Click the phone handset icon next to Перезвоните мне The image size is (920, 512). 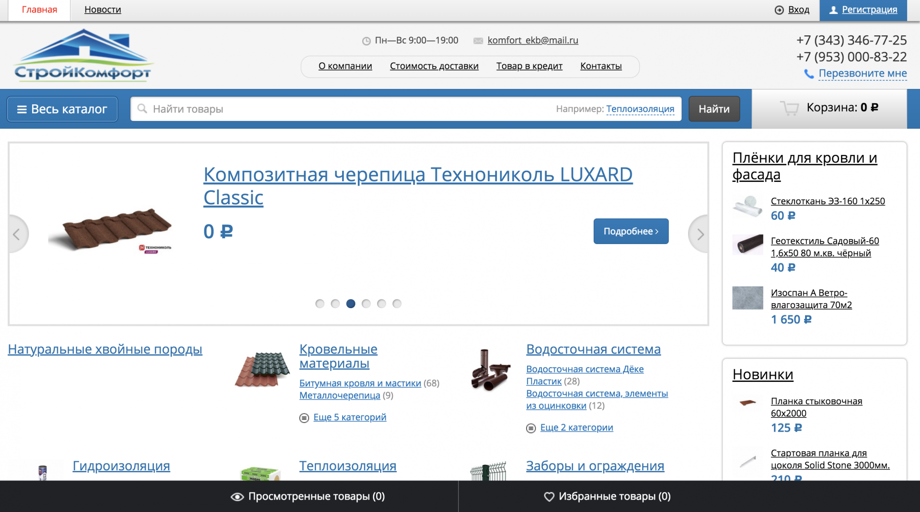point(808,74)
